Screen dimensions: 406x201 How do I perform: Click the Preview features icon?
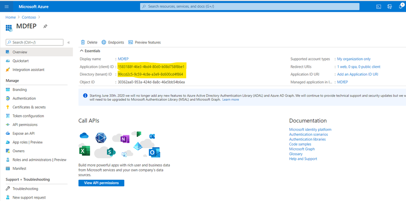131,42
